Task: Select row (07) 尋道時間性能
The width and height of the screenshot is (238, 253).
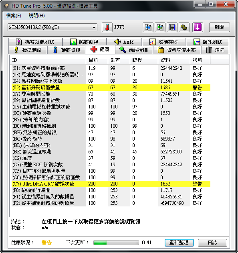Action: point(111,94)
